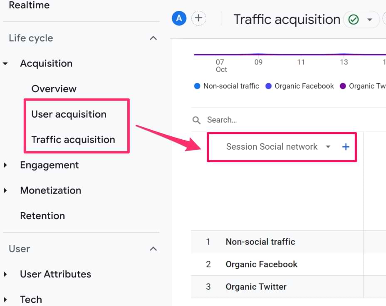Open the report title dropdown arrow
This screenshot has height=306, width=386.
(369, 20)
